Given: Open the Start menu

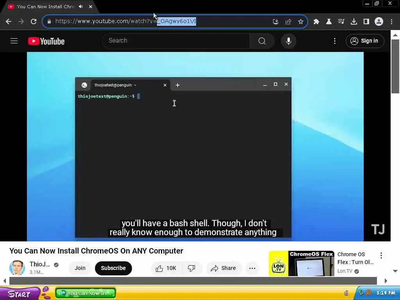Looking at the screenshot, I should [x=20, y=294].
